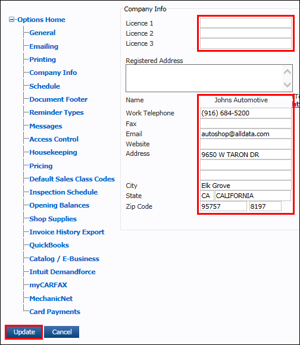The height and width of the screenshot is (345, 300).
Task: Open Document Footer settings
Action: pyautogui.click(x=58, y=99)
